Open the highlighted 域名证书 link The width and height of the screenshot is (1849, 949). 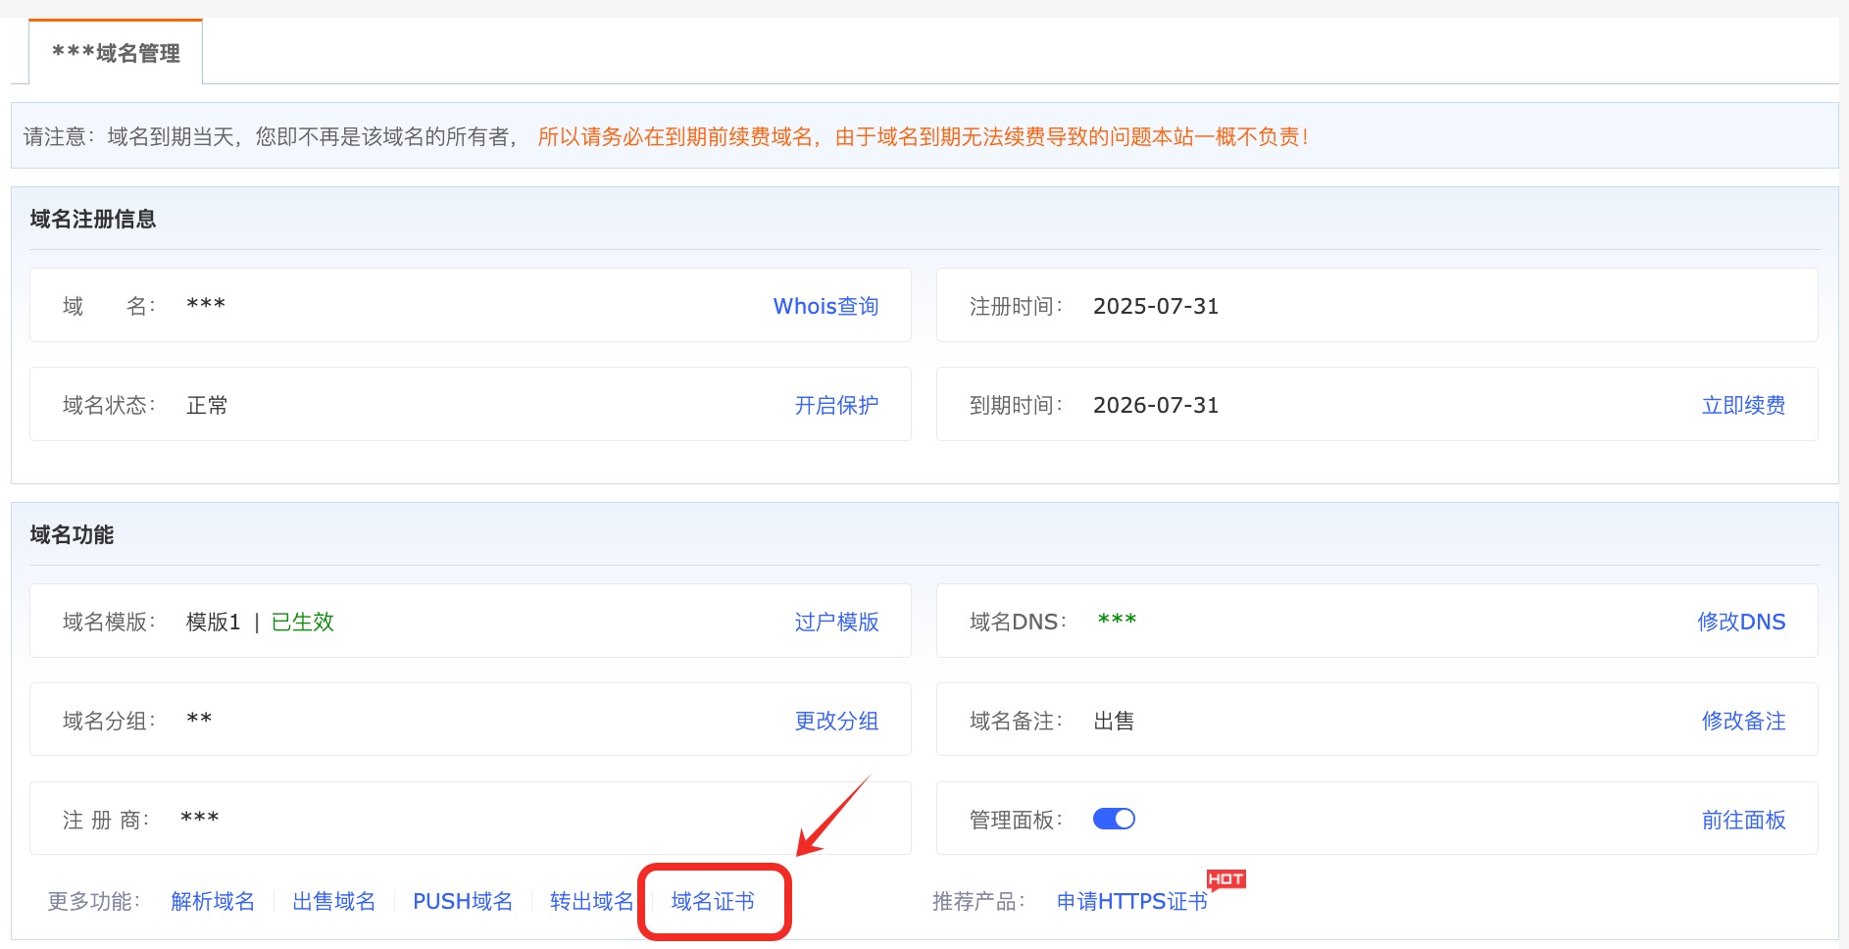(x=713, y=901)
